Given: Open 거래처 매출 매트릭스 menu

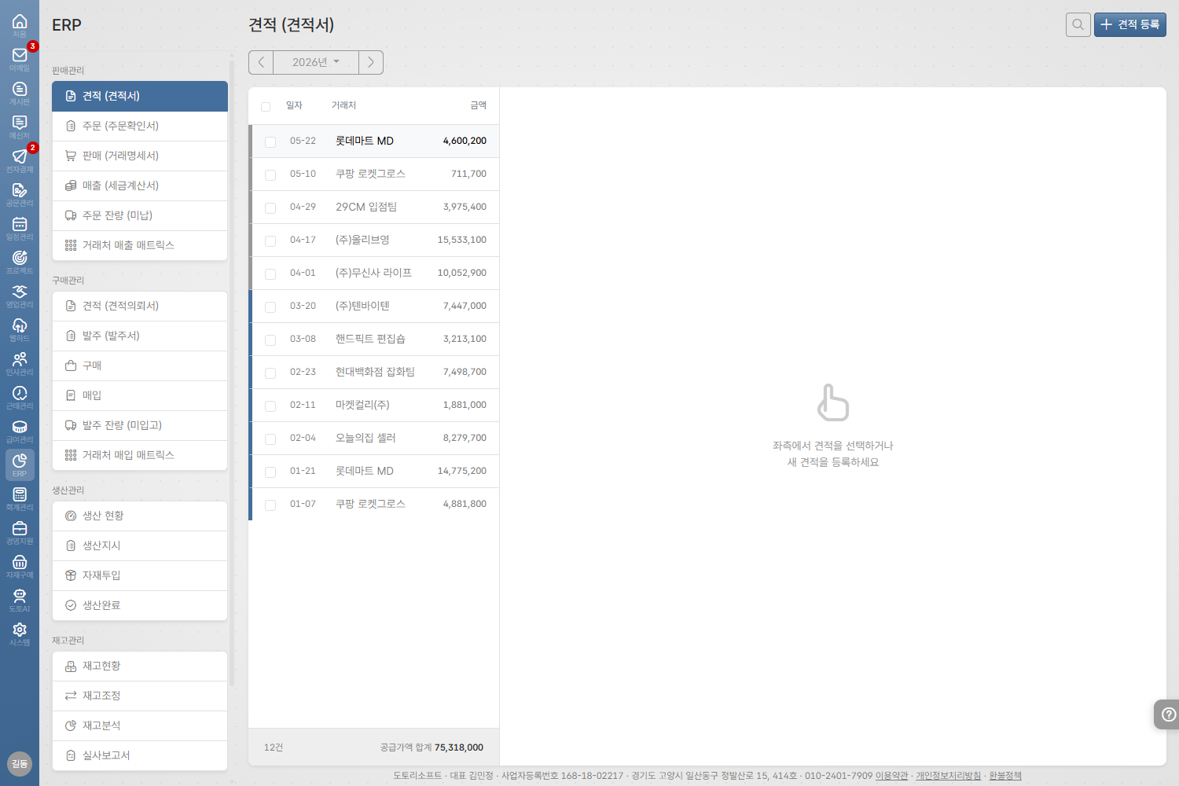Looking at the screenshot, I should pyautogui.click(x=140, y=245).
